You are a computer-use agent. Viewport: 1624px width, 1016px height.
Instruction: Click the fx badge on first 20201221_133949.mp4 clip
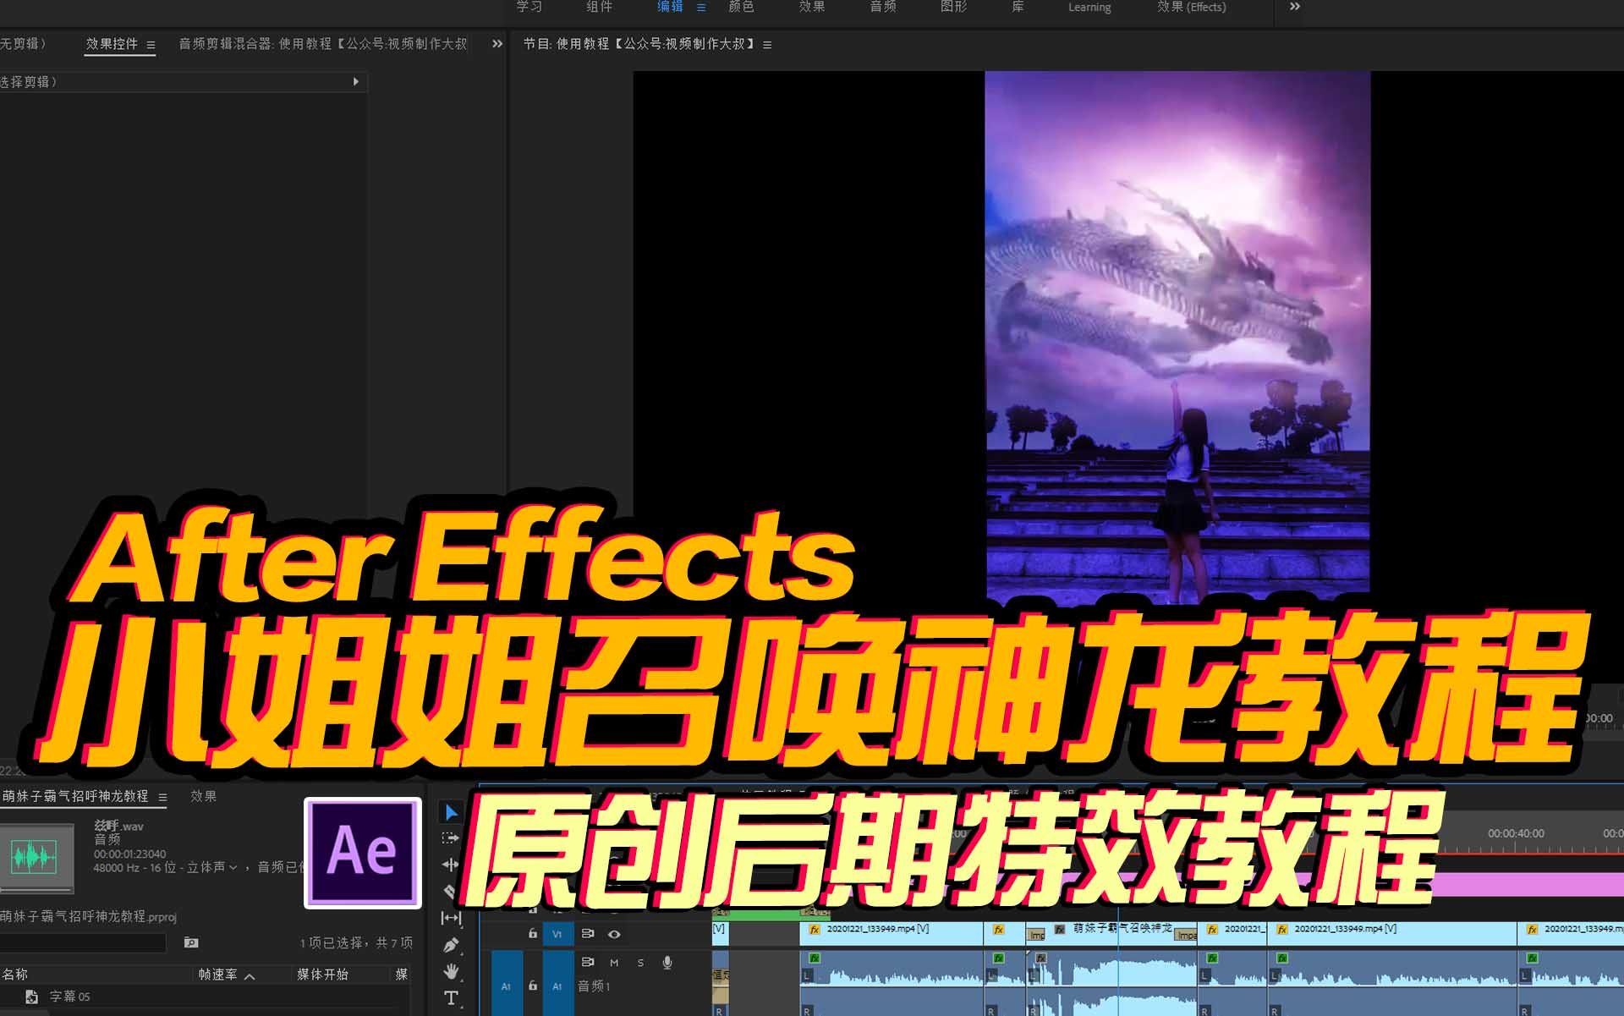815,929
